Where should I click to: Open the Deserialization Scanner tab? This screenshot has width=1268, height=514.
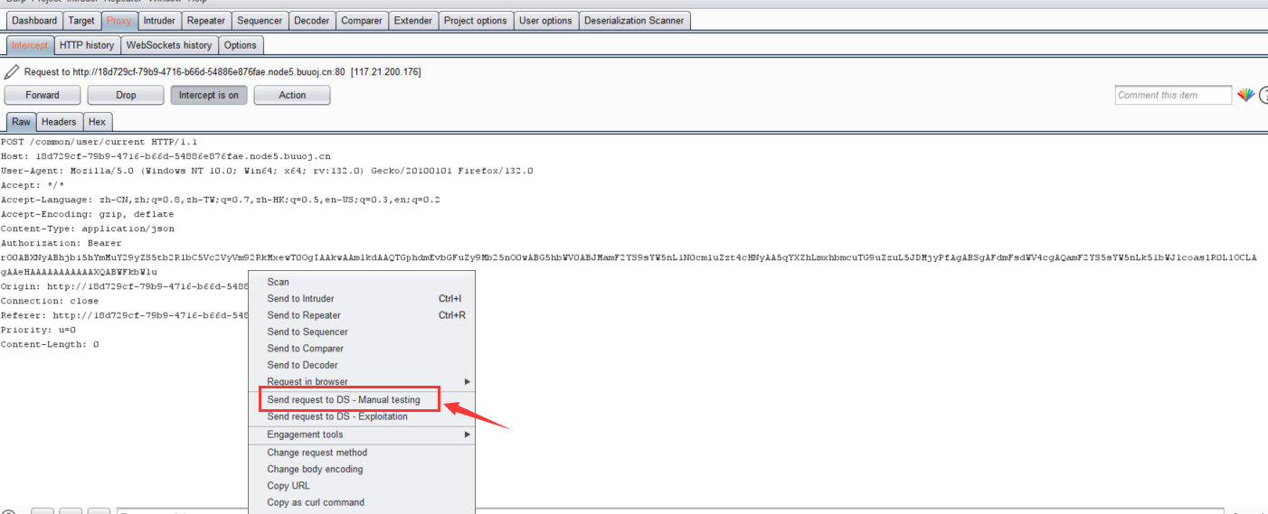point(633,21)
